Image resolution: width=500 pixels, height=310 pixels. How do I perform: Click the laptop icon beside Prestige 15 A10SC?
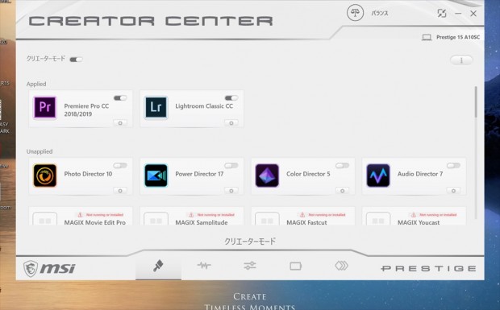click(427, 38)
